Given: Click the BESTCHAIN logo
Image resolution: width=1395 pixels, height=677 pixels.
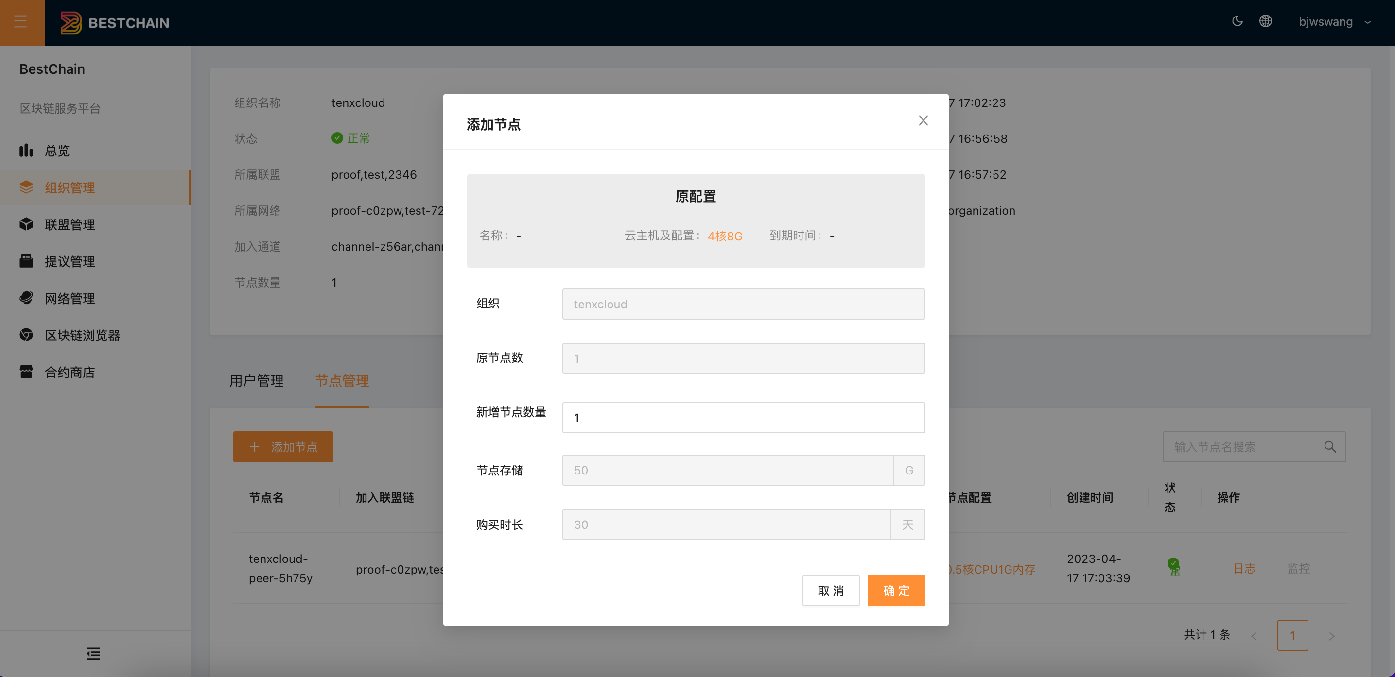Looking at the screenshot, I should point(114,23).
